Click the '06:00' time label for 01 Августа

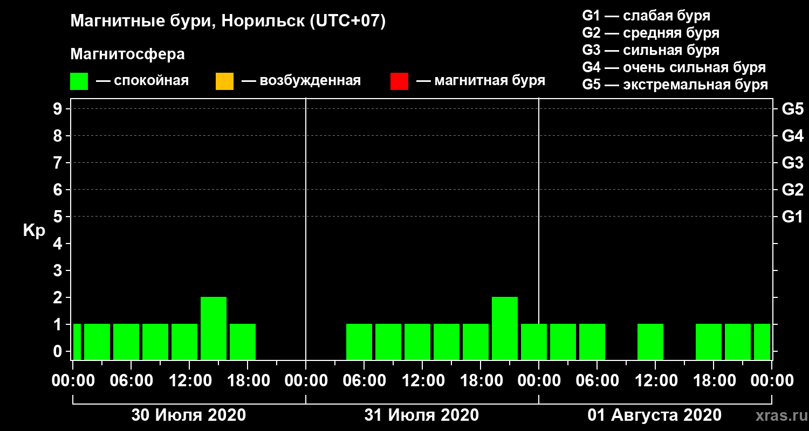click(597, 381)
